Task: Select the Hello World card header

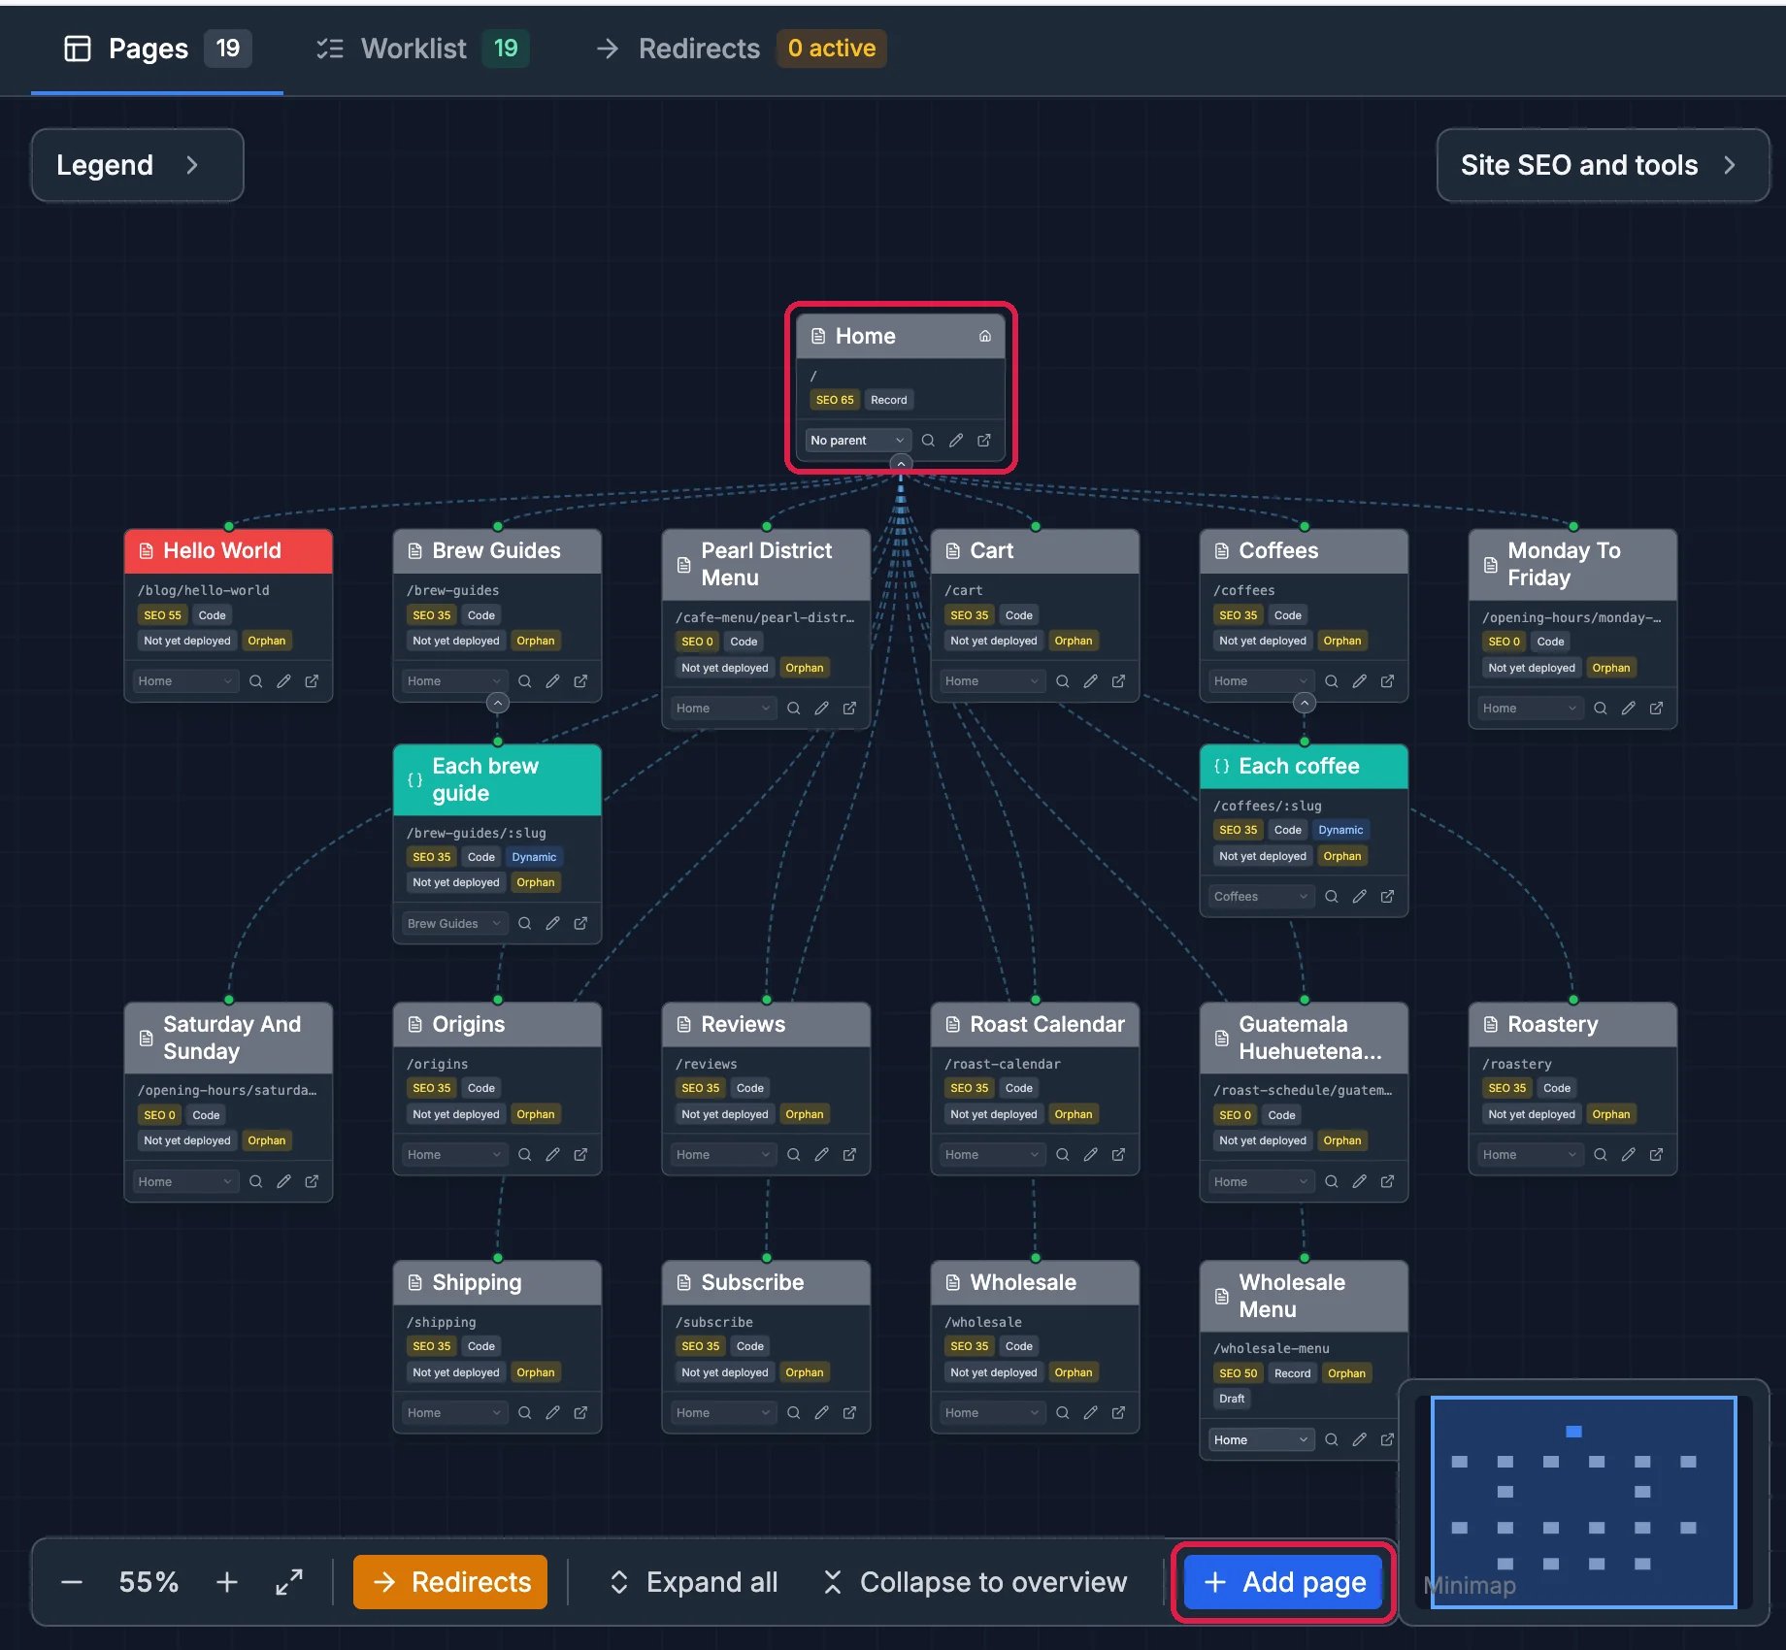Action: 228,551
